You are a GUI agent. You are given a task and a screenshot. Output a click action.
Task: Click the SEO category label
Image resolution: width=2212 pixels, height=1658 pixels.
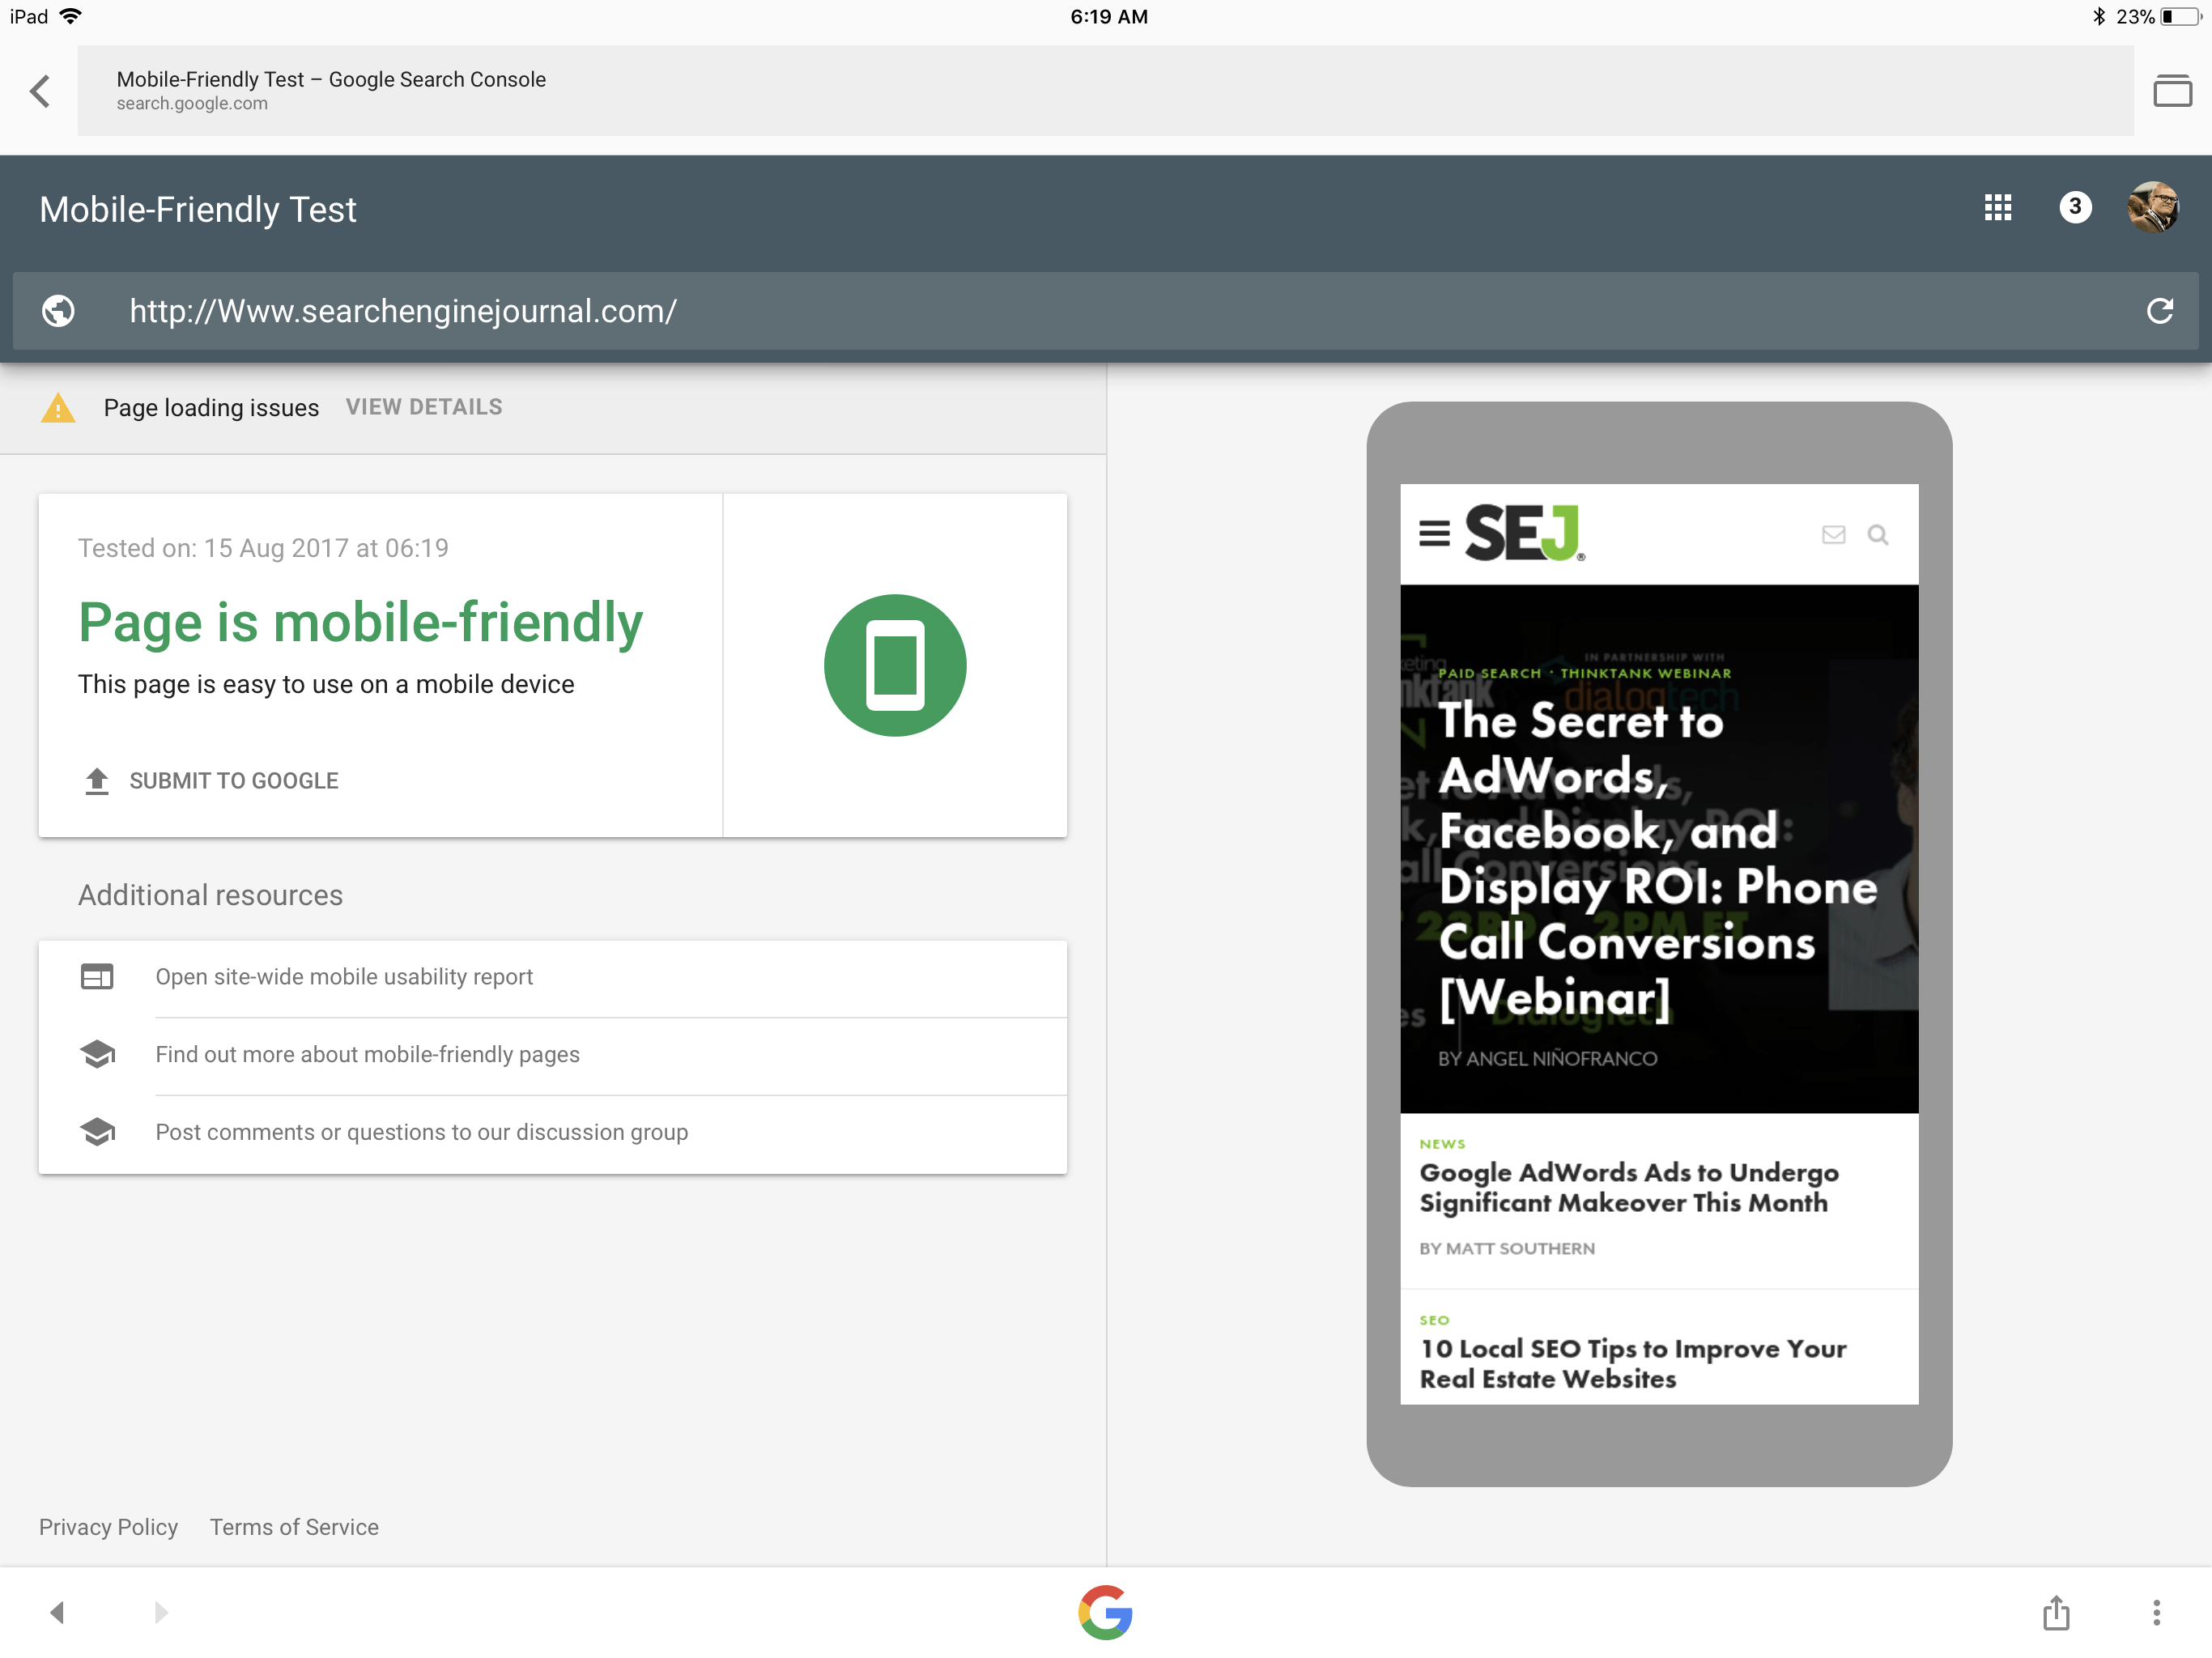(x=1433, y=1320)
